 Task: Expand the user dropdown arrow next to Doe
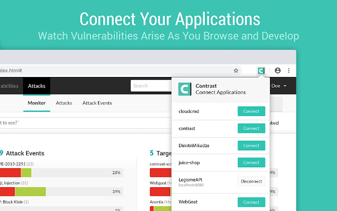click(x=285, y=86)
